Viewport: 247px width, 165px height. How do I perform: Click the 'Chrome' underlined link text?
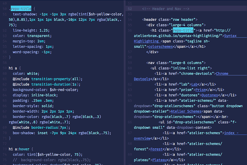point(222,73)
